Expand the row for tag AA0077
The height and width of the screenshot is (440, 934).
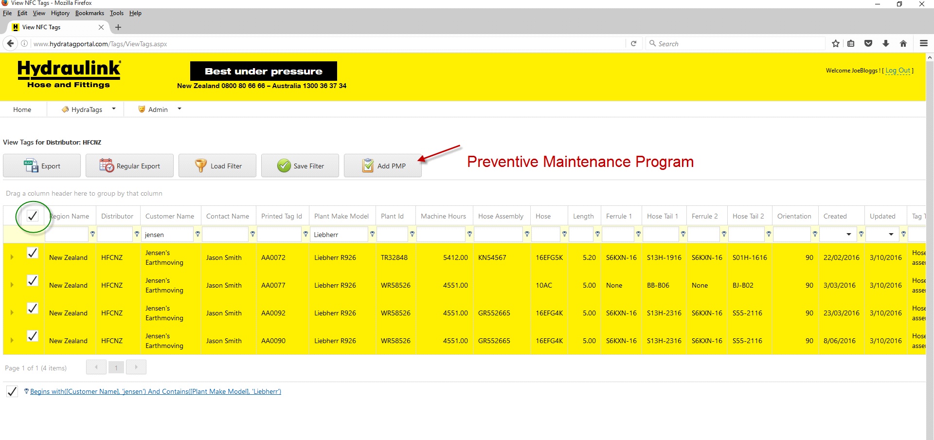[x=12, y=285]
